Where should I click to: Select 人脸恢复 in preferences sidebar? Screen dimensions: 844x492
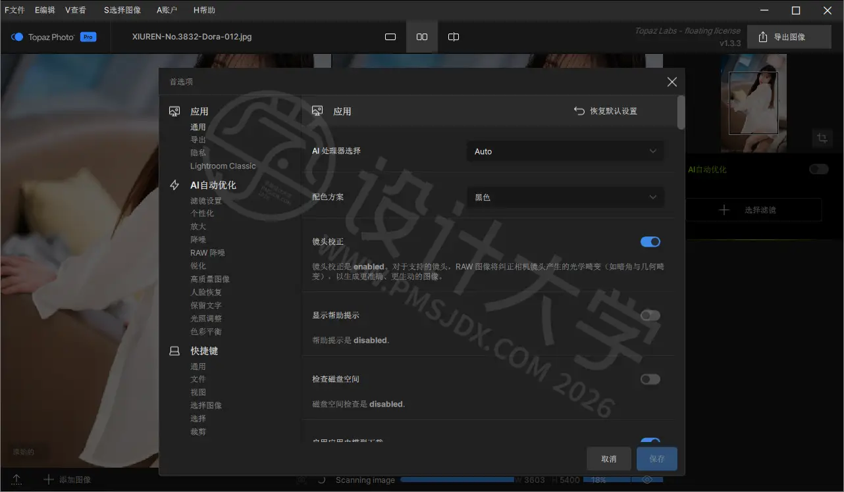206,292
